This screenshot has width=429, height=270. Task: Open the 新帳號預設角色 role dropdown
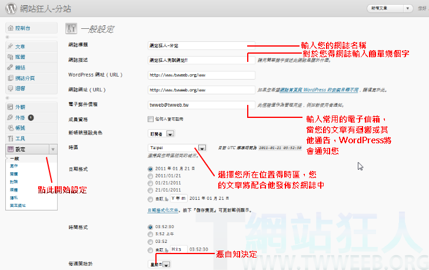click(161, 134)
